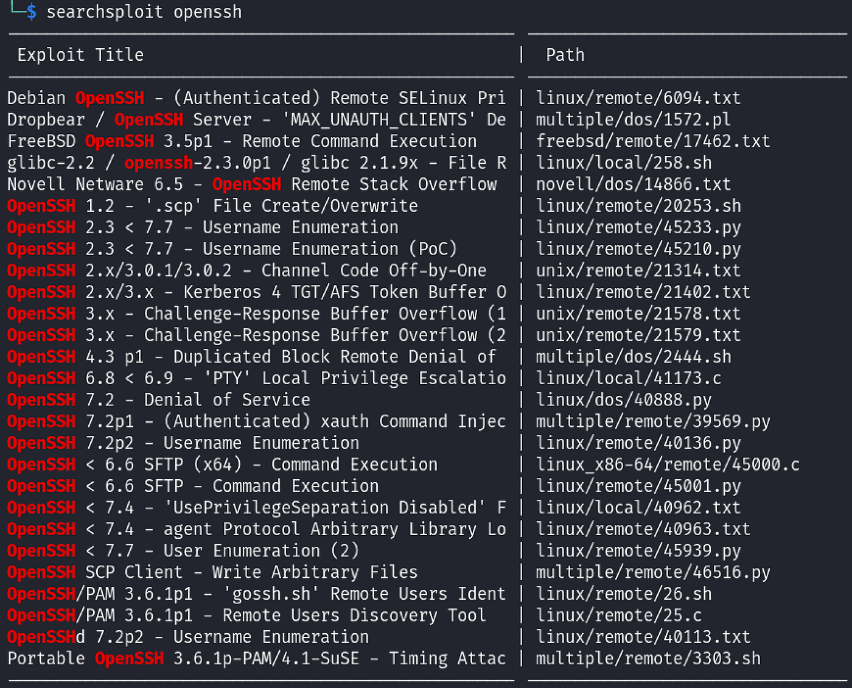This screenshot has width=852, height=688.
Task: Click 'OpenSSH SCP Client - Write Arbitrary Files'
Action: pyautogui.click(x=212, y=572)
